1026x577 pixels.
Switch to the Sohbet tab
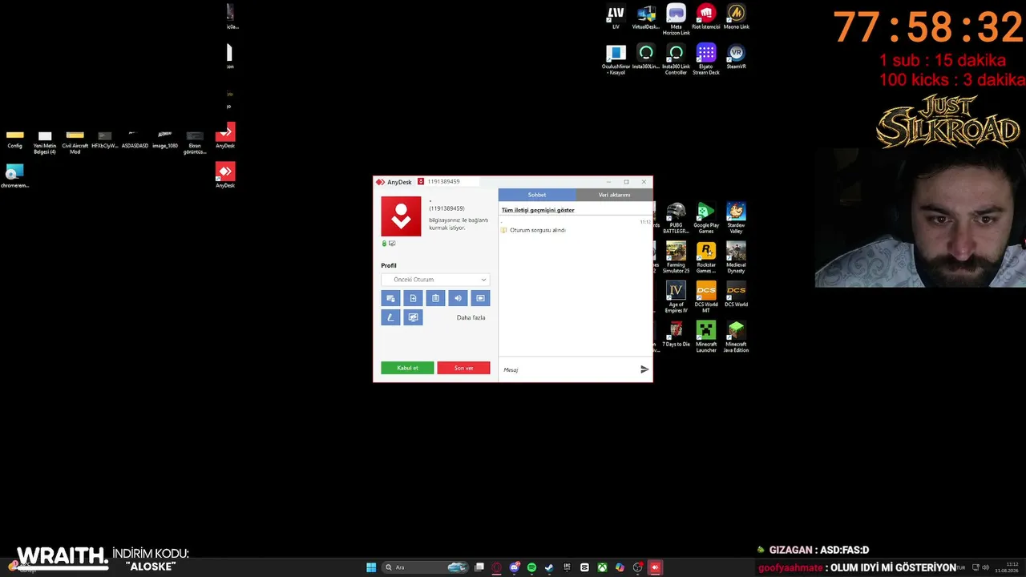[537, 195]
